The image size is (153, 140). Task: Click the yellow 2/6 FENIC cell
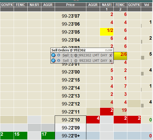(120, 56)
